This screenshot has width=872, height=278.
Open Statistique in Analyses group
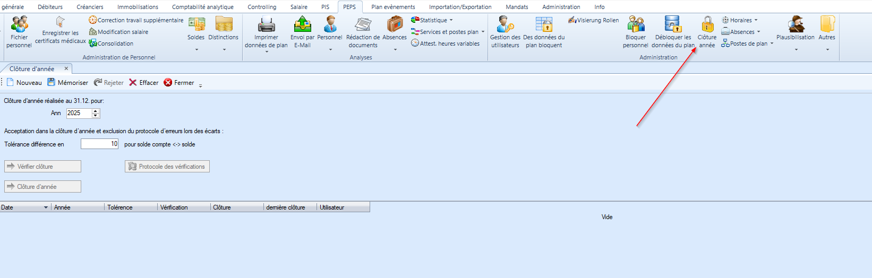tap(432, 20)
